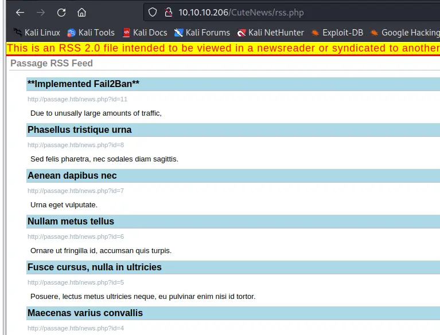Image resolution: width=440 pixels, height=335 pixels.
Task: Reload the rss.php page
Action: coord(61,13)
